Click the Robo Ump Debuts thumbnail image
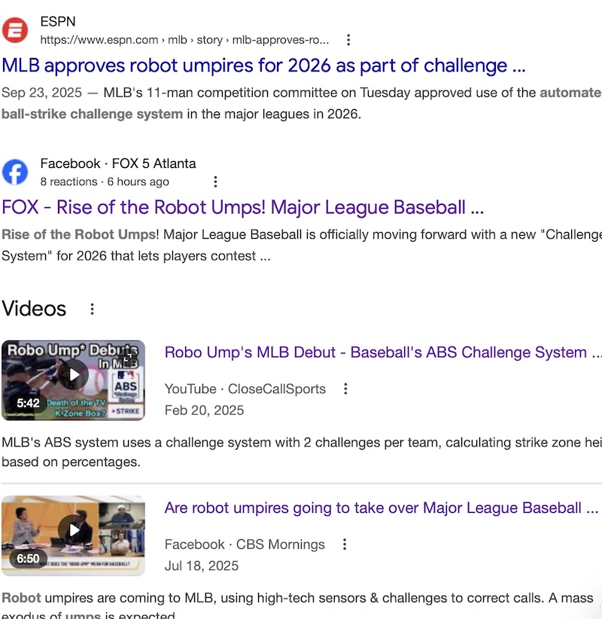This screenshot has height=619, width=602. pos(74,380)
